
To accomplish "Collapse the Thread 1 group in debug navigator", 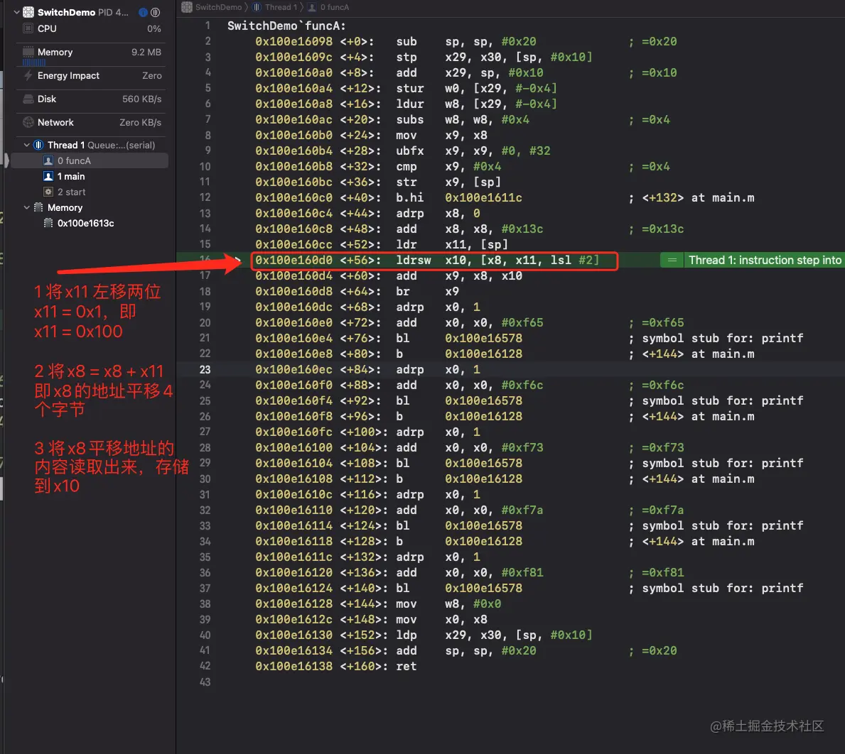I will coord(26,145).
